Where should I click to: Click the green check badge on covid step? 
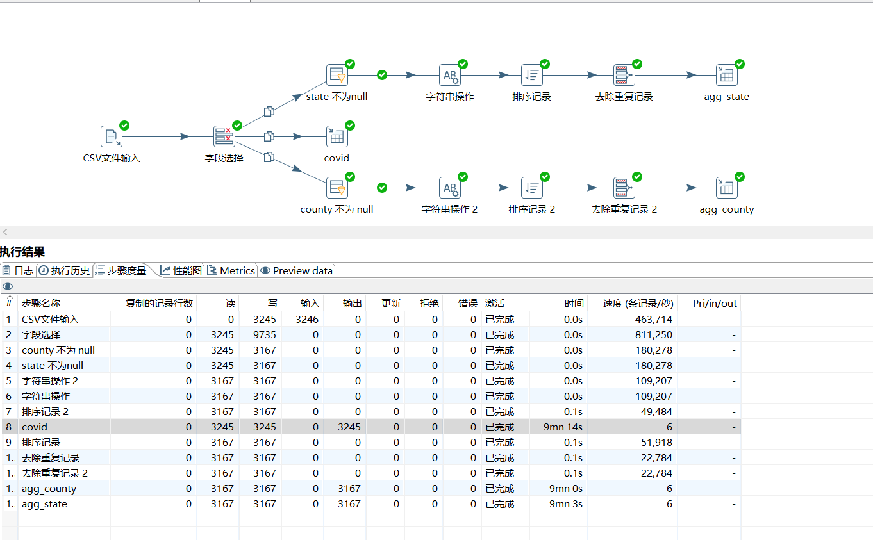pyautogui.click(x=350, y=126)
